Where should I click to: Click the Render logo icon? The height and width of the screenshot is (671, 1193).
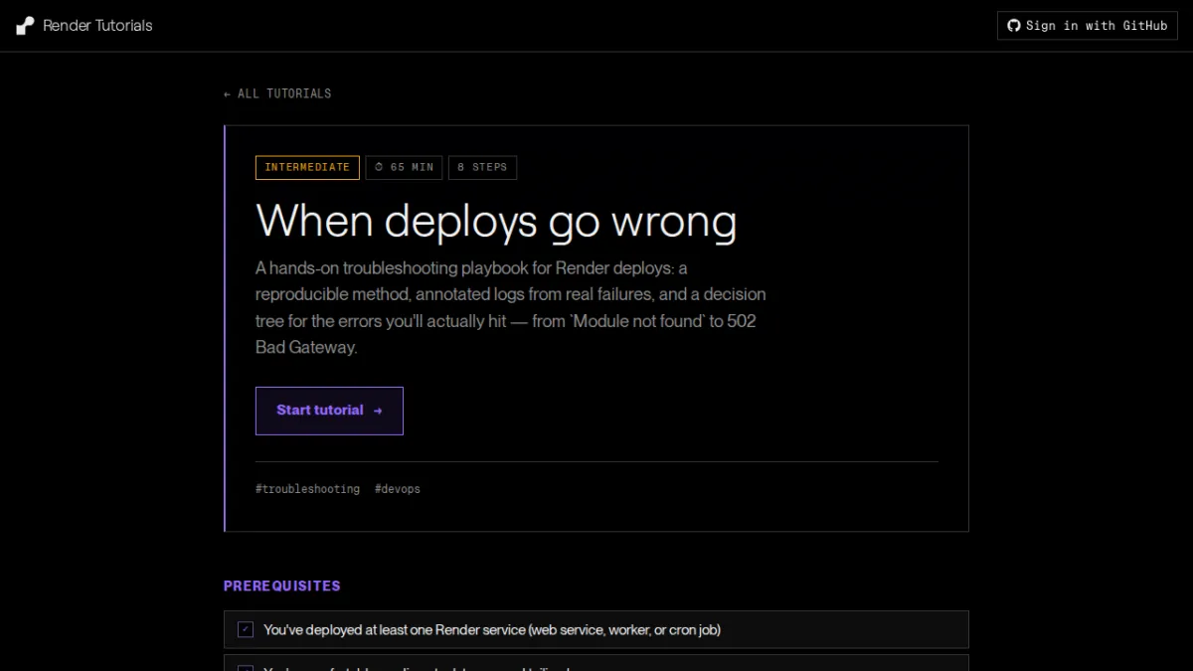25,26
